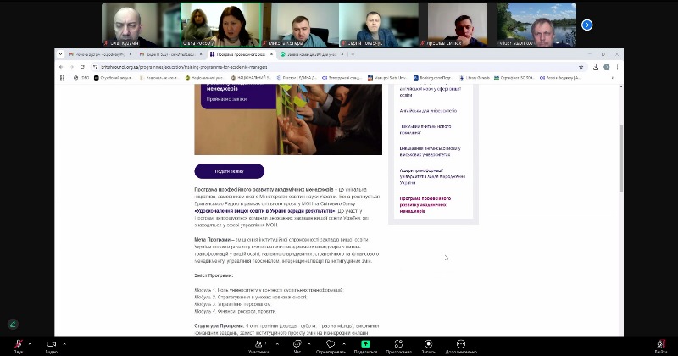This screenshot has height=356, width=678.
Task: Open the bold Удосконалення вищої освіти link
Action: pyautogui.click(x=265, y=211)
